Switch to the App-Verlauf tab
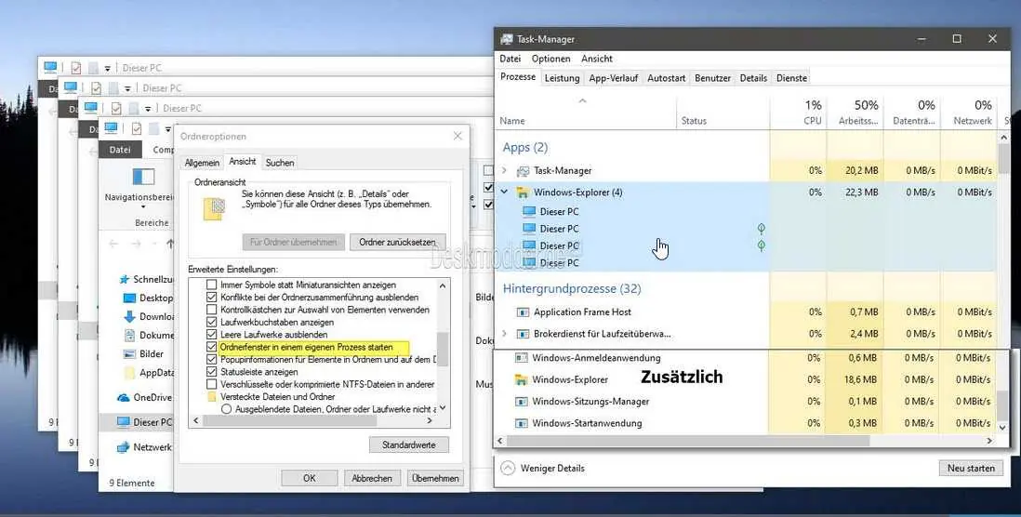Image resolution: width=1021 pixels, height=517 pixels. [613, 78]
